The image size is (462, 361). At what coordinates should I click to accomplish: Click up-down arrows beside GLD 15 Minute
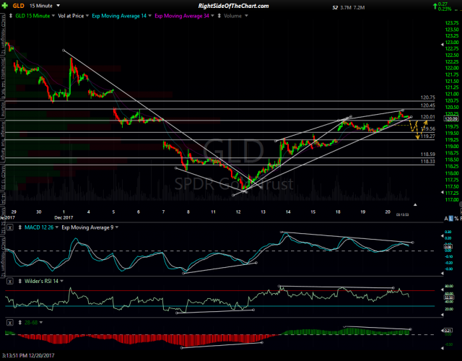(11, 16)
